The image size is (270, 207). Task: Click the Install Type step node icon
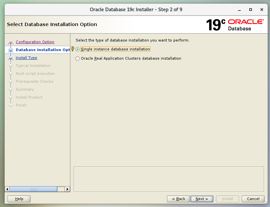point(11,58)
